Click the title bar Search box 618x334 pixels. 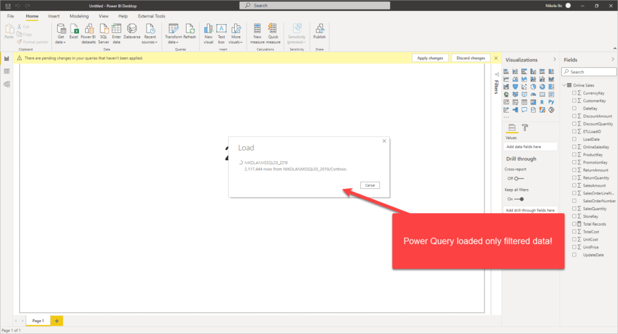[x=314, y=5]
